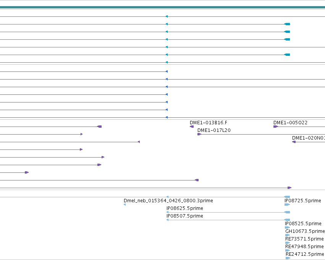The width and height of the screenshot is (325, 260).
Task: Click the partially visible DME1-020N01 label
Action: pyautogui.click(x=309, y=138)
